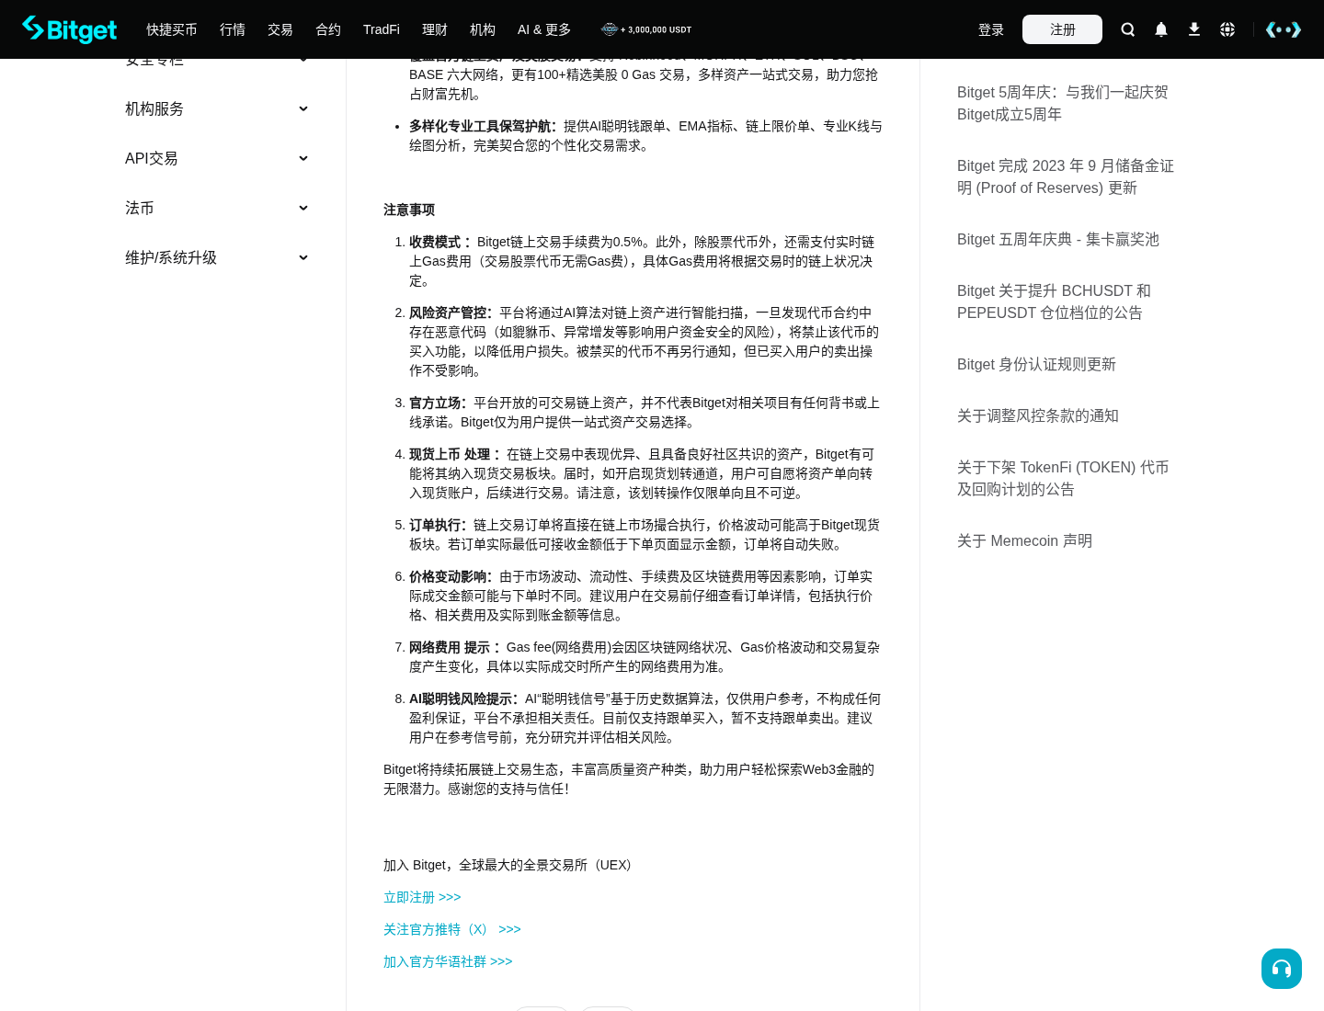Open article 关于 Memecoin 声明
The height and width of the screenshot is (1011, 1324).
(1025, 540)
